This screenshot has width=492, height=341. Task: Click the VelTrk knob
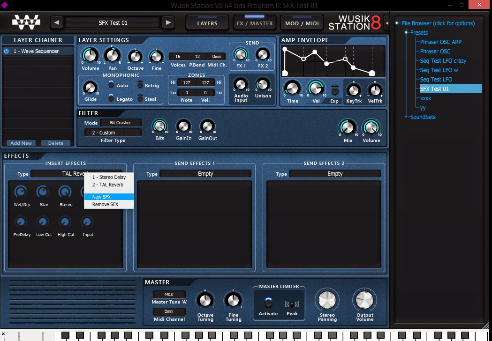coord(375,90)
